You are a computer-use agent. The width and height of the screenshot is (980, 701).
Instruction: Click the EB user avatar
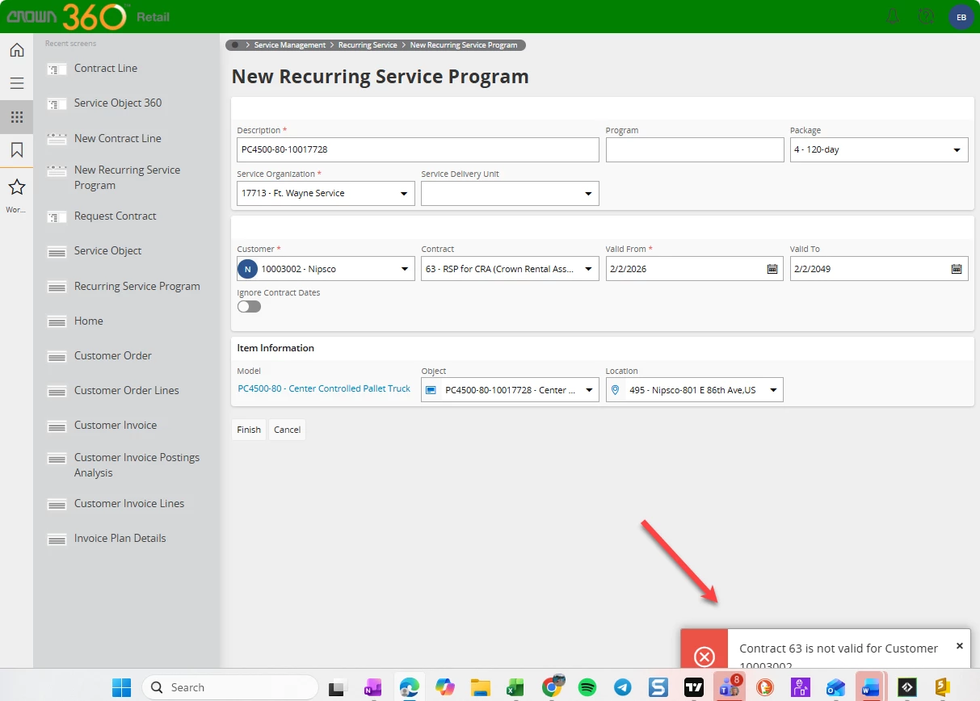pyautogui.click(x=961, y=16)
